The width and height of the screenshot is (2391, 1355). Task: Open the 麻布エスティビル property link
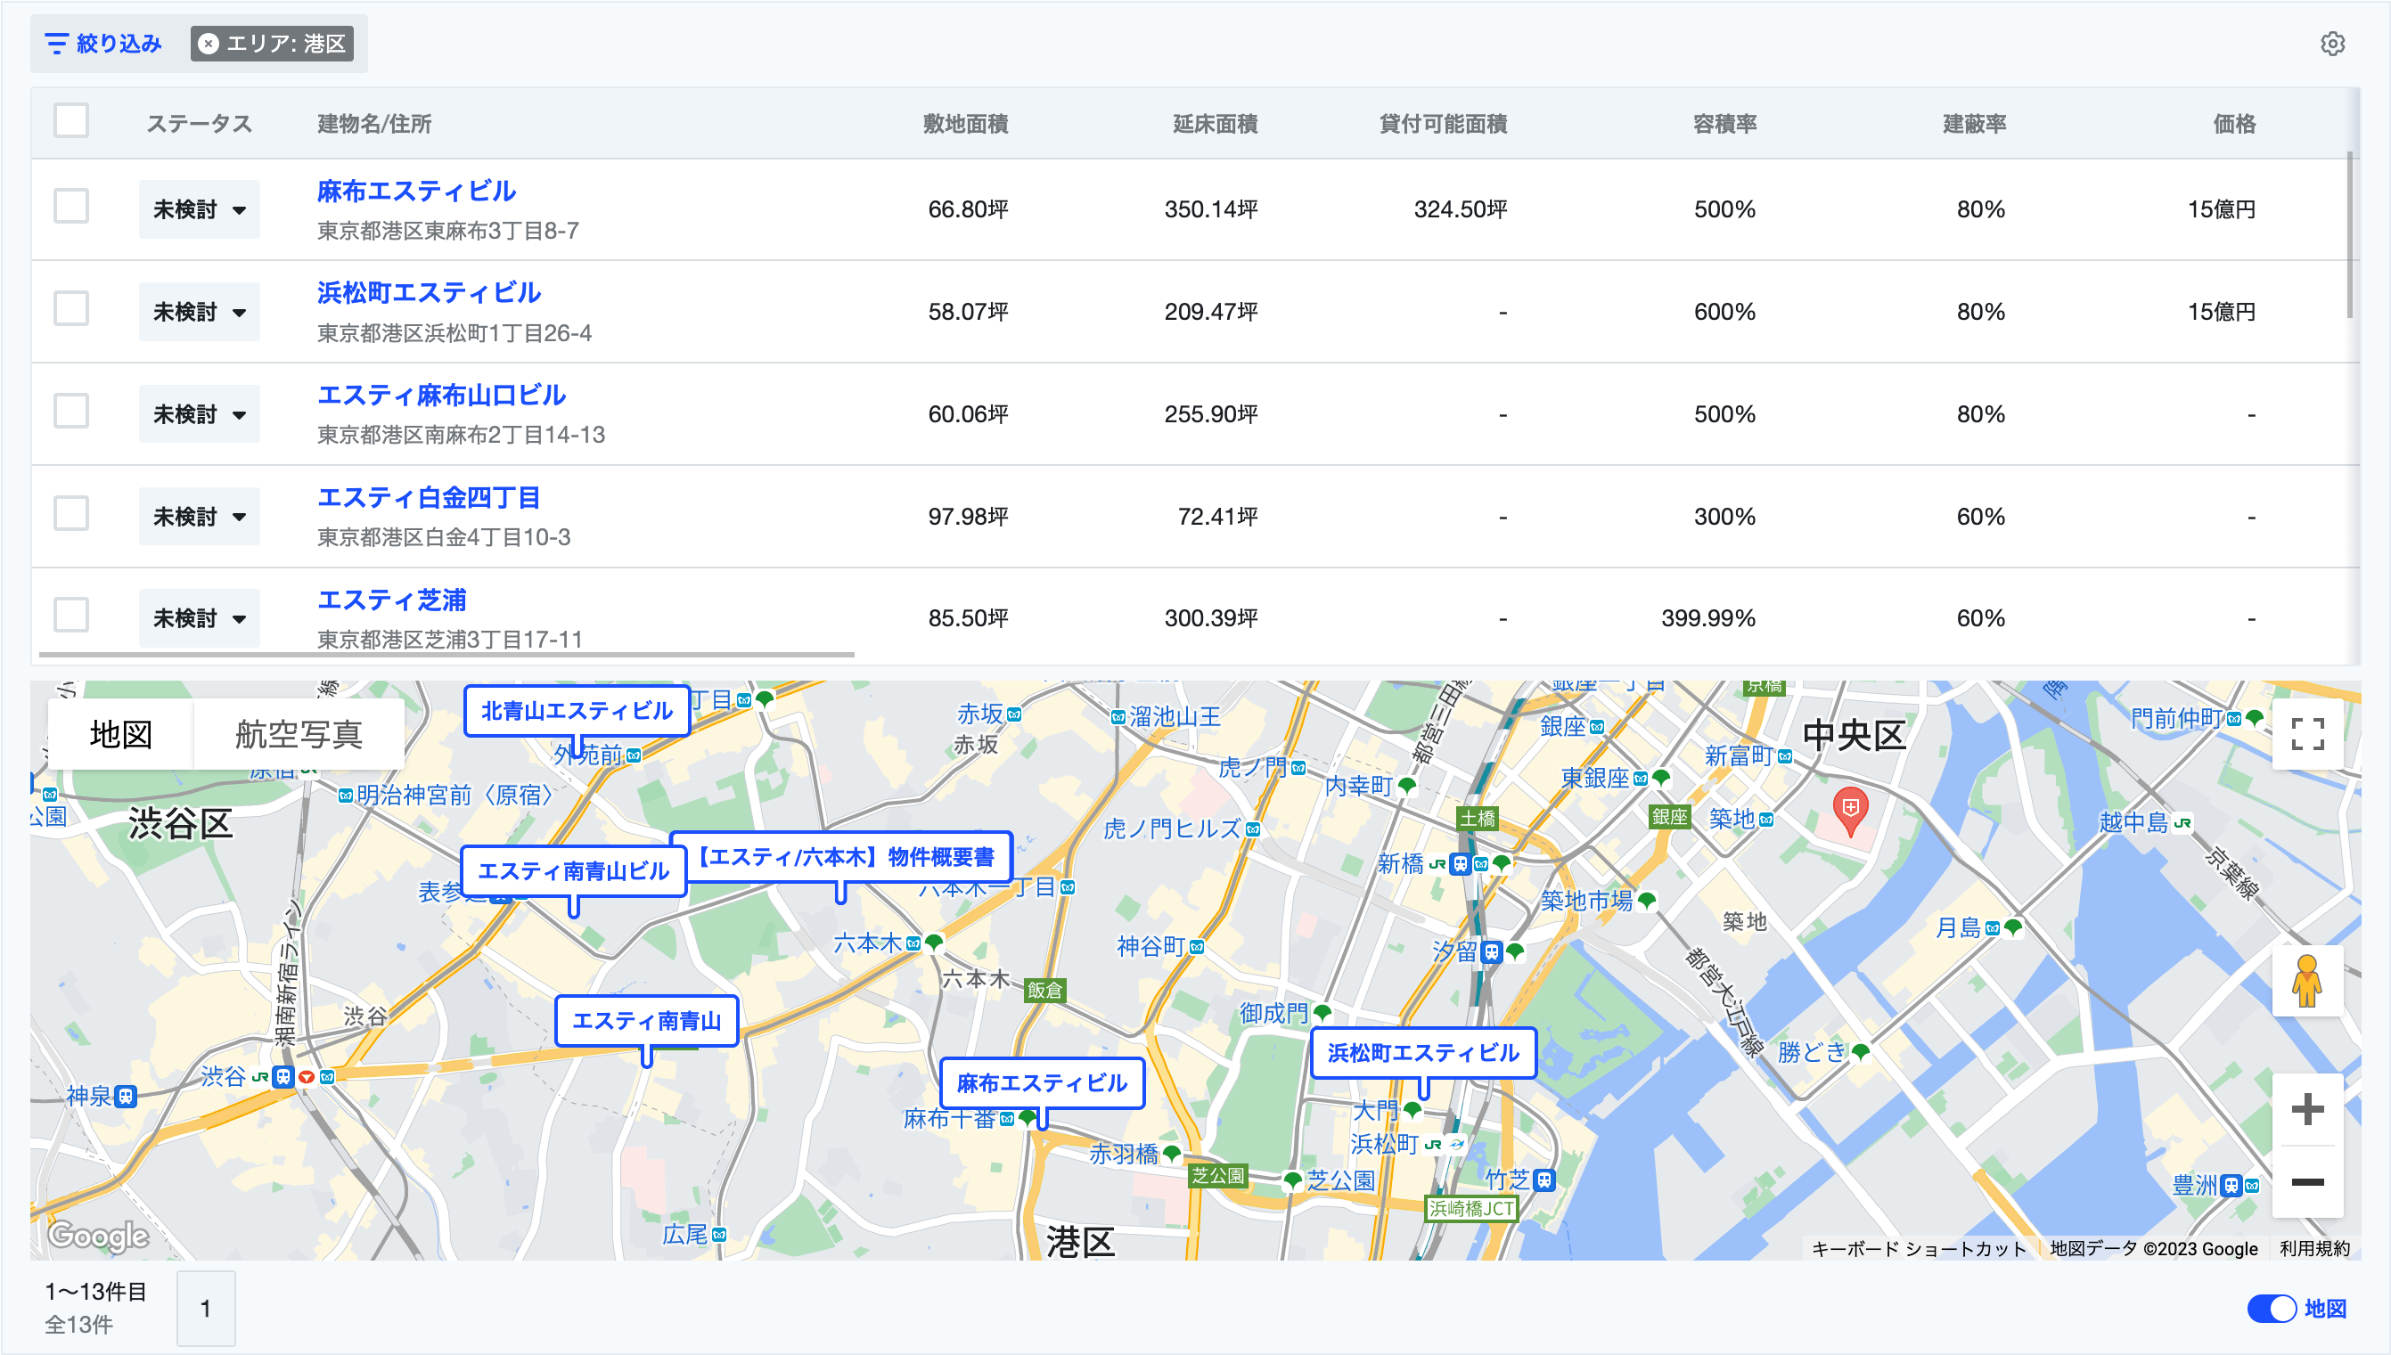pyautogui.click(x=415, y=192)
